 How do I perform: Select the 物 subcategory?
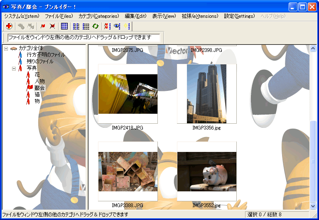(x=37, y=101)
